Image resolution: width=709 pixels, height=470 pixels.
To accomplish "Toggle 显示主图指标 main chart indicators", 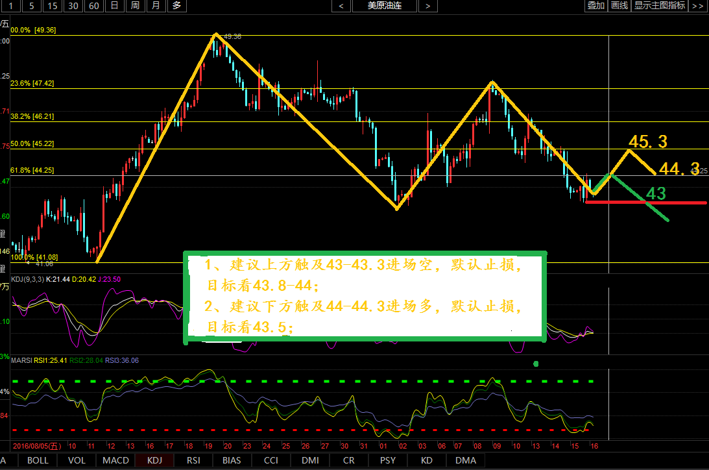I will point(659,6).
